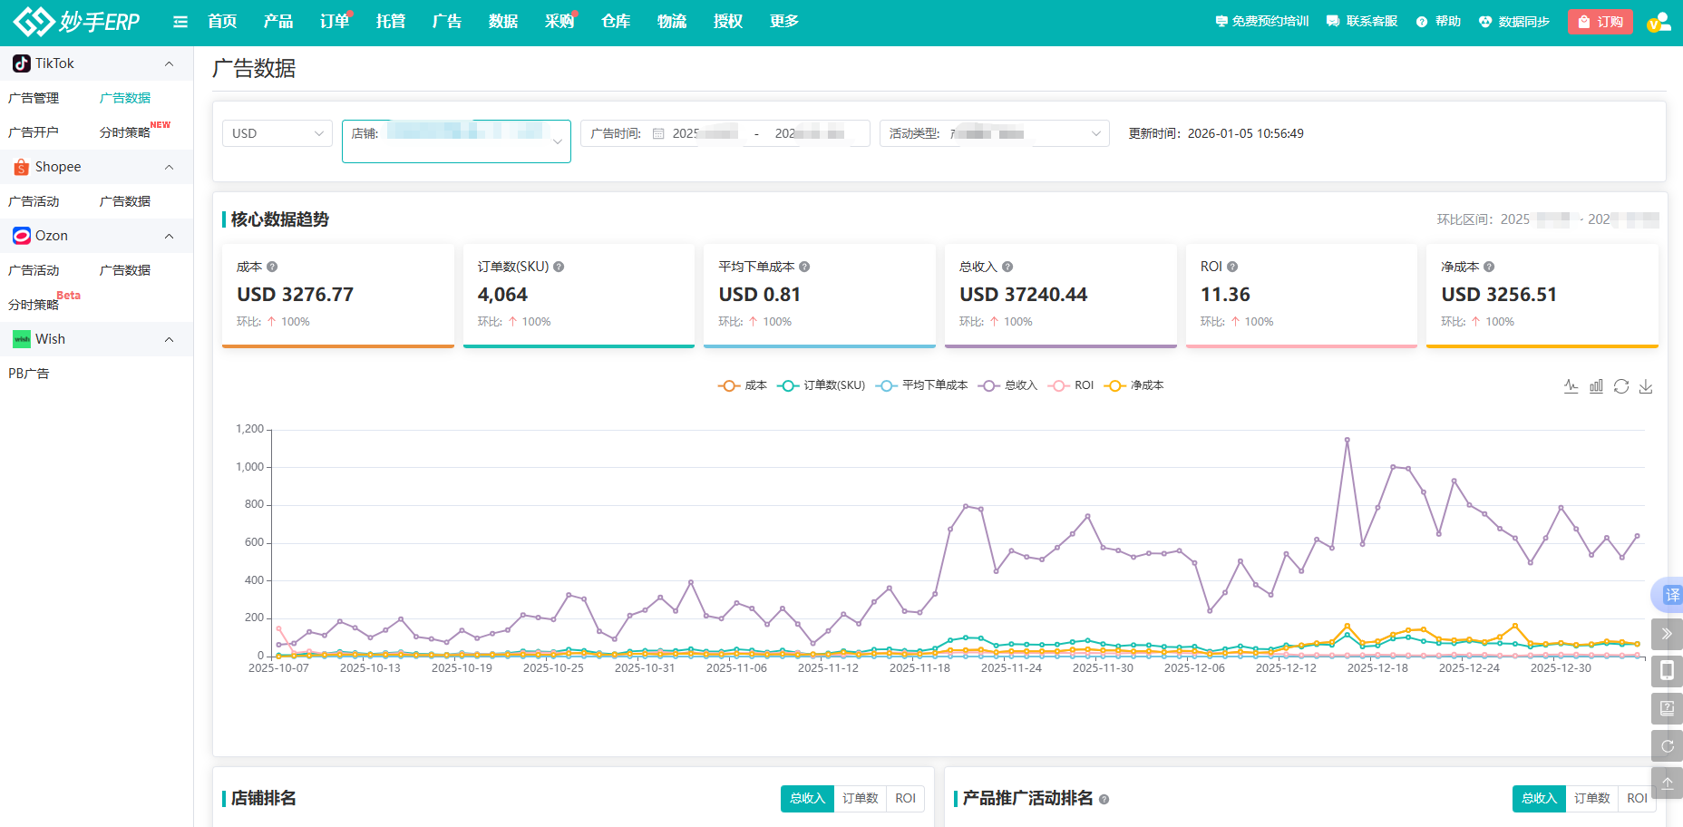Click the floating translate (译) button

point(1670,595)
